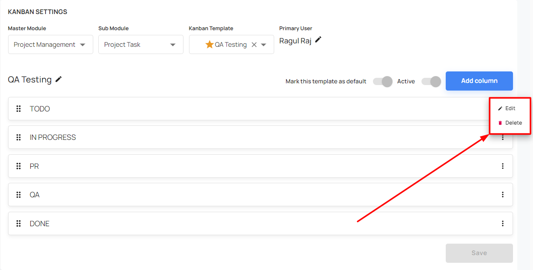The height and width of the screenshot is (270, 533).
Task: Expand the Sub Module dropdown
Action: (141, 45)
